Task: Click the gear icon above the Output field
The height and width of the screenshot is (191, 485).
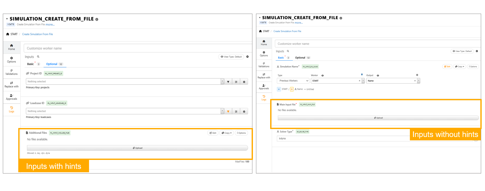Action: tap(417, 75)
